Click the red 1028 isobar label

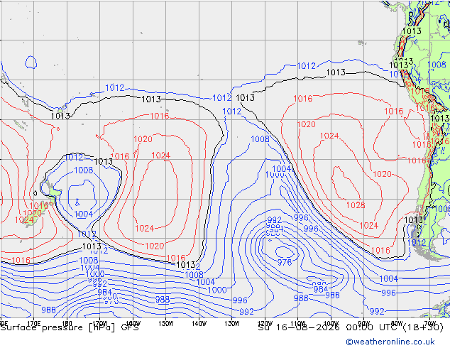click(x=356, y=205)
